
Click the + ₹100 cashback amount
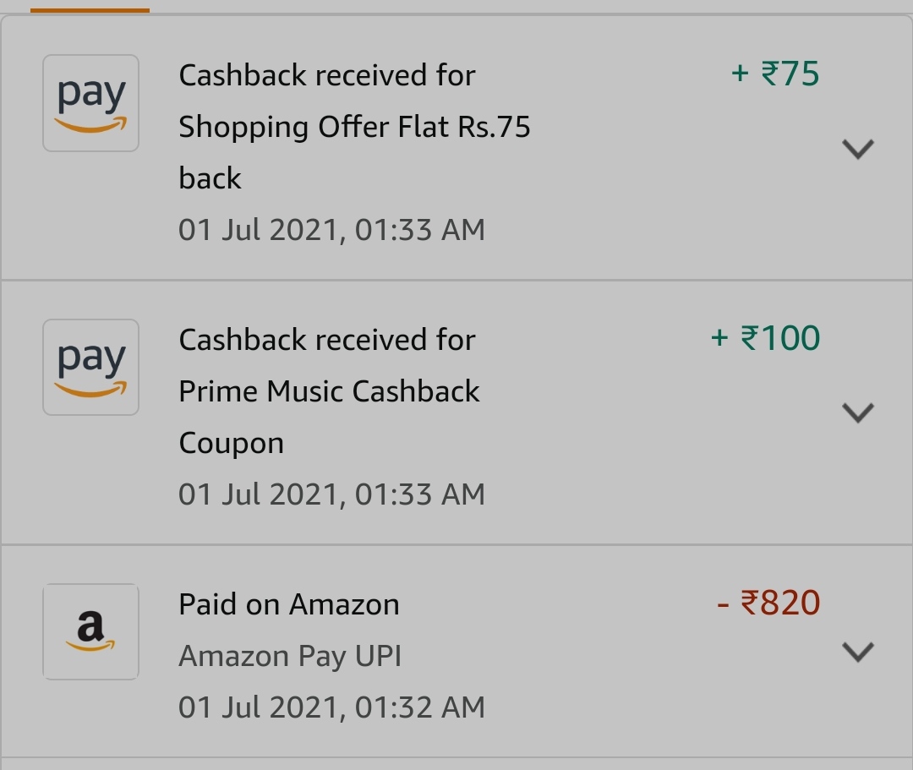765,338
